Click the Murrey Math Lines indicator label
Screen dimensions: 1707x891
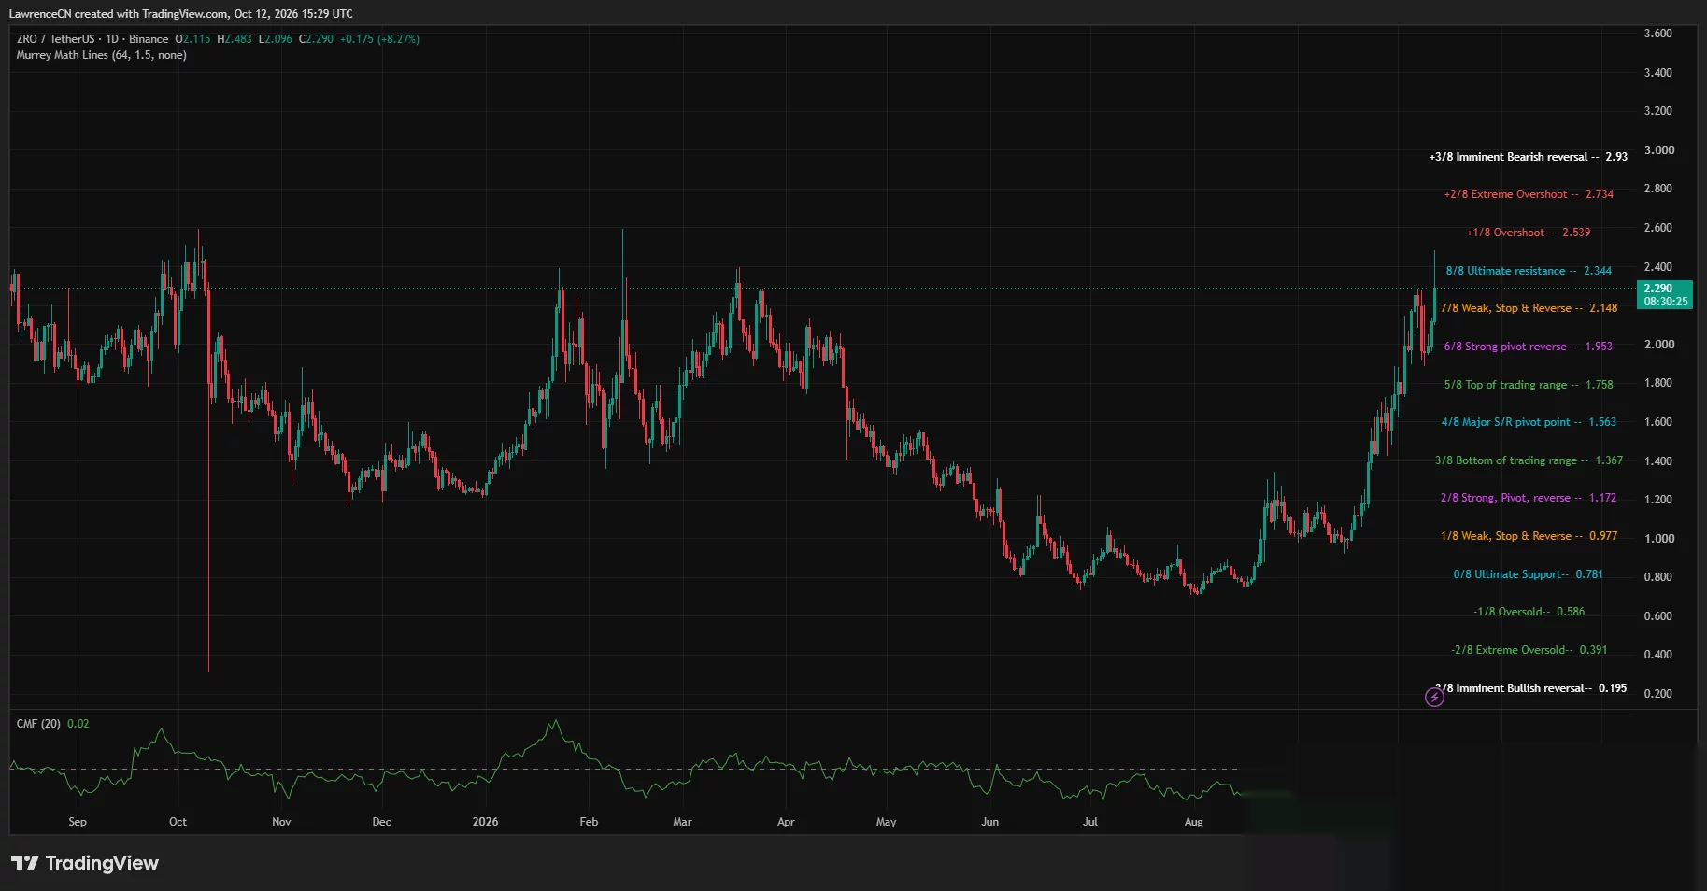[x=101, y=55]
